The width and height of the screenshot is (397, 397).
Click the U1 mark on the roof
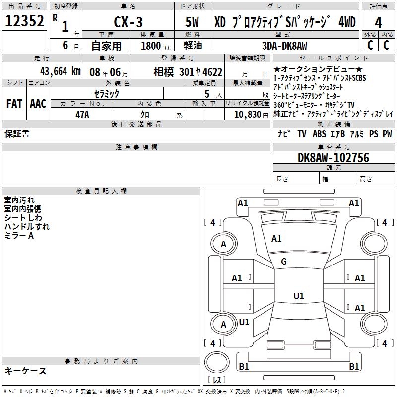pos(299,296)
